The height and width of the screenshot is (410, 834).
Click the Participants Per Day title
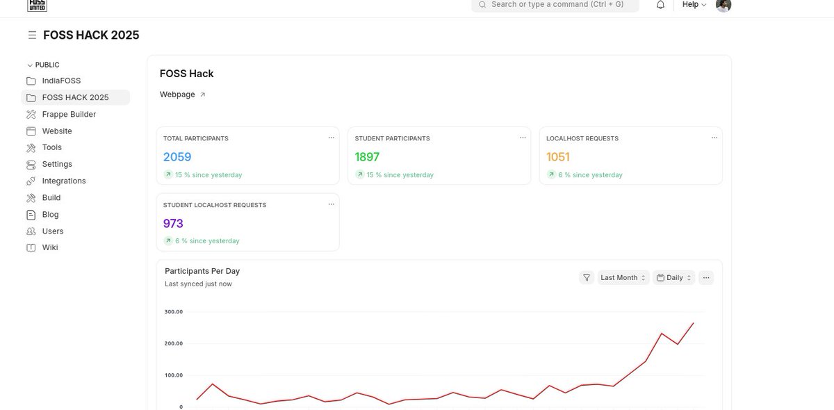pos(202,271)
